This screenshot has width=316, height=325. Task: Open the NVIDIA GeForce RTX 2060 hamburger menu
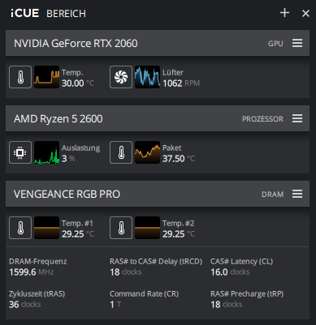[x=297, y=43]
